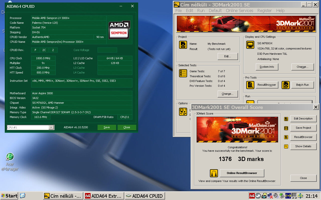Image resolution: width=321 pixels, height=200 pixels.
Task: Click the L2 Cache 128 KB value
Action: click(115, 63)
